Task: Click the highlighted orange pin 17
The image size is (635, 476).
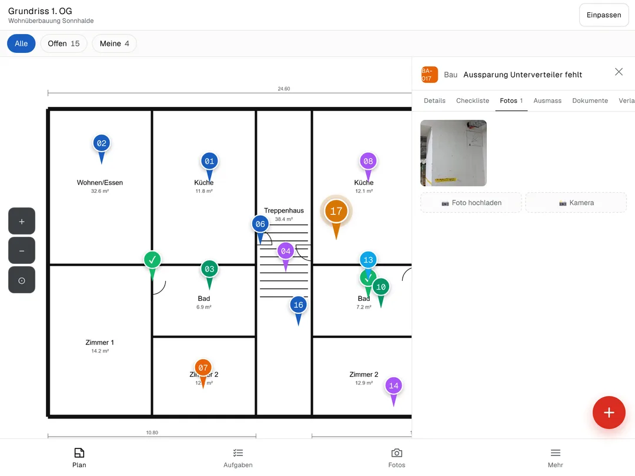Action: tap(336, 212)
